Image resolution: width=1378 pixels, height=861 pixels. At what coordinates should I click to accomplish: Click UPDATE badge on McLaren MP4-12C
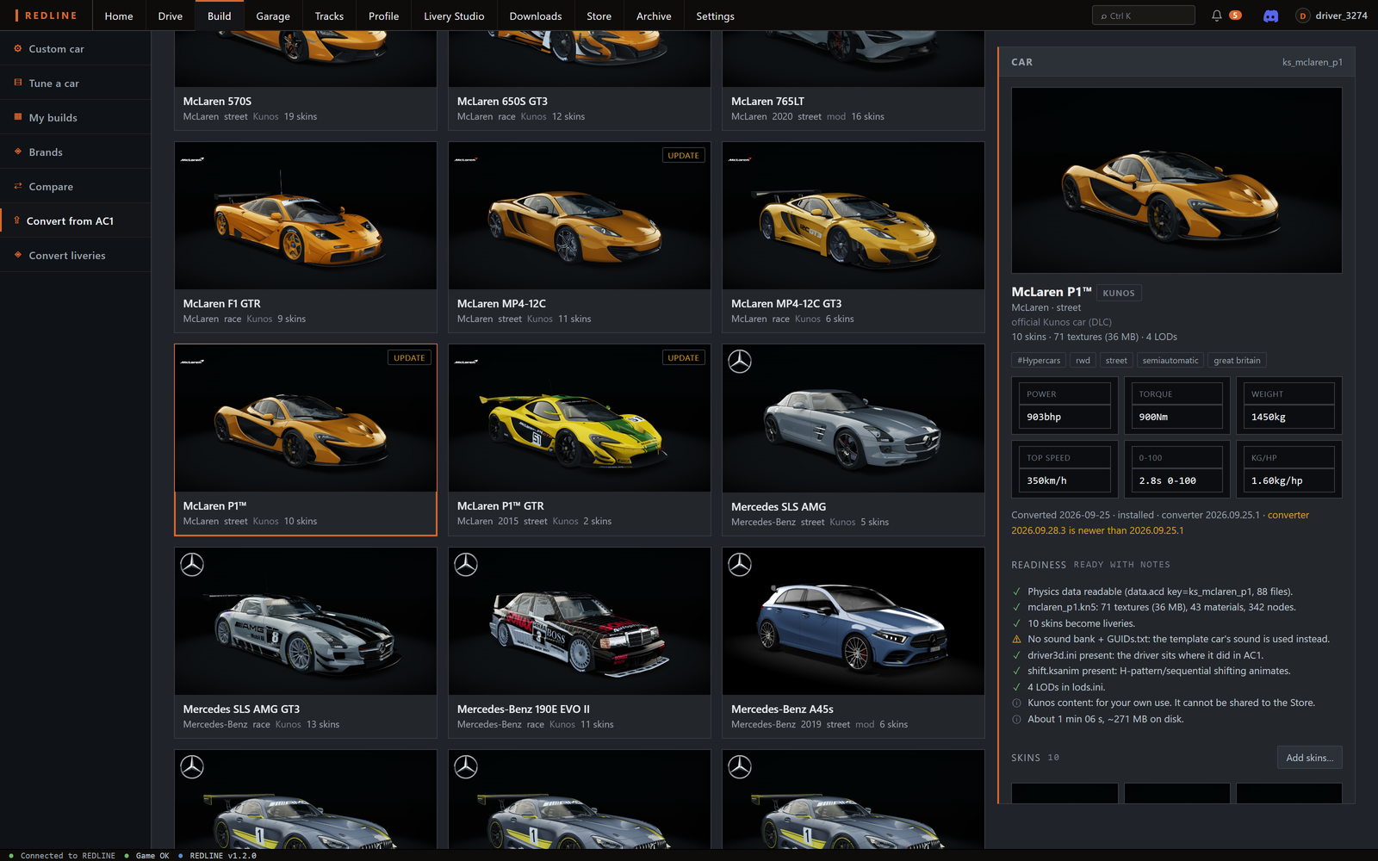(x=684, y=156)
